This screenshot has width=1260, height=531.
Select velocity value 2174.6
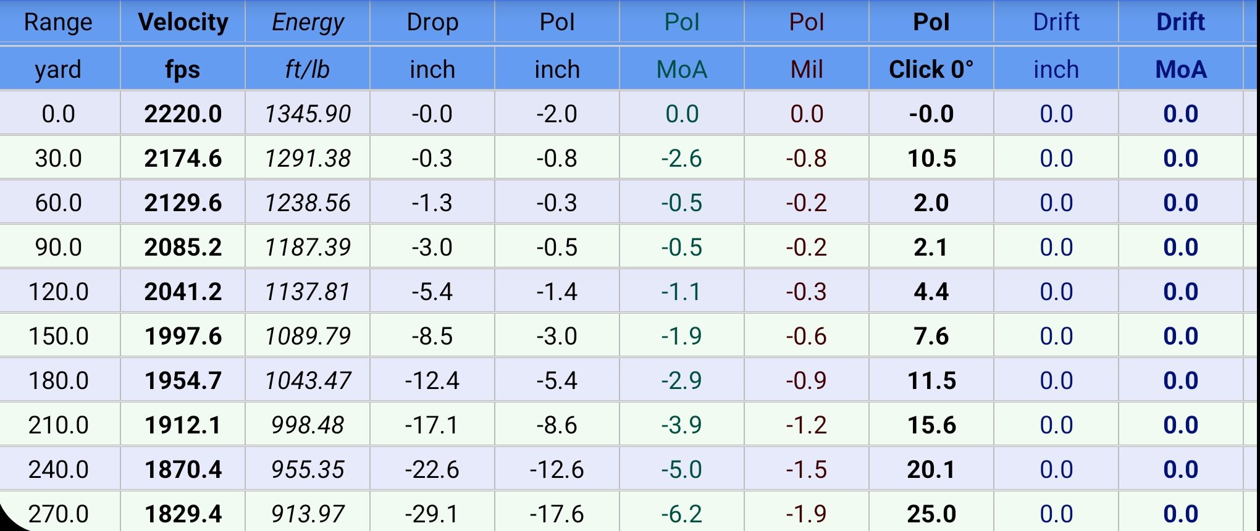click(183, 158)
